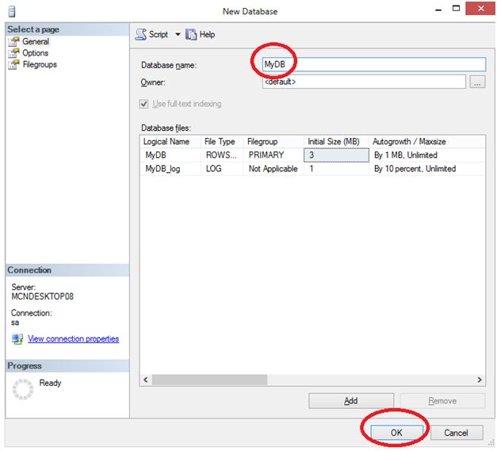This screenshot has width=497, height=451.
Task: Click the Cancel button
Action: coord(456,433)
